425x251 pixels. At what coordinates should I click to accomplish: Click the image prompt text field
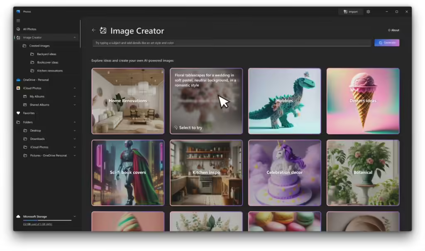[231, 43]
